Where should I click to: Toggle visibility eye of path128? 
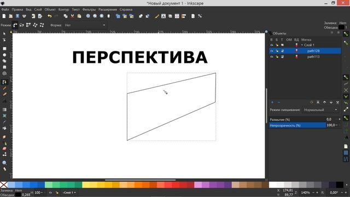pos(272,51)
